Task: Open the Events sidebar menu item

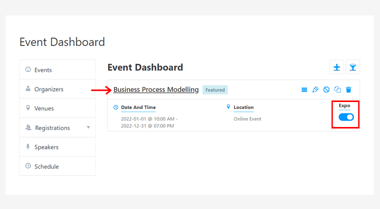Action: (x=43, y=70)
